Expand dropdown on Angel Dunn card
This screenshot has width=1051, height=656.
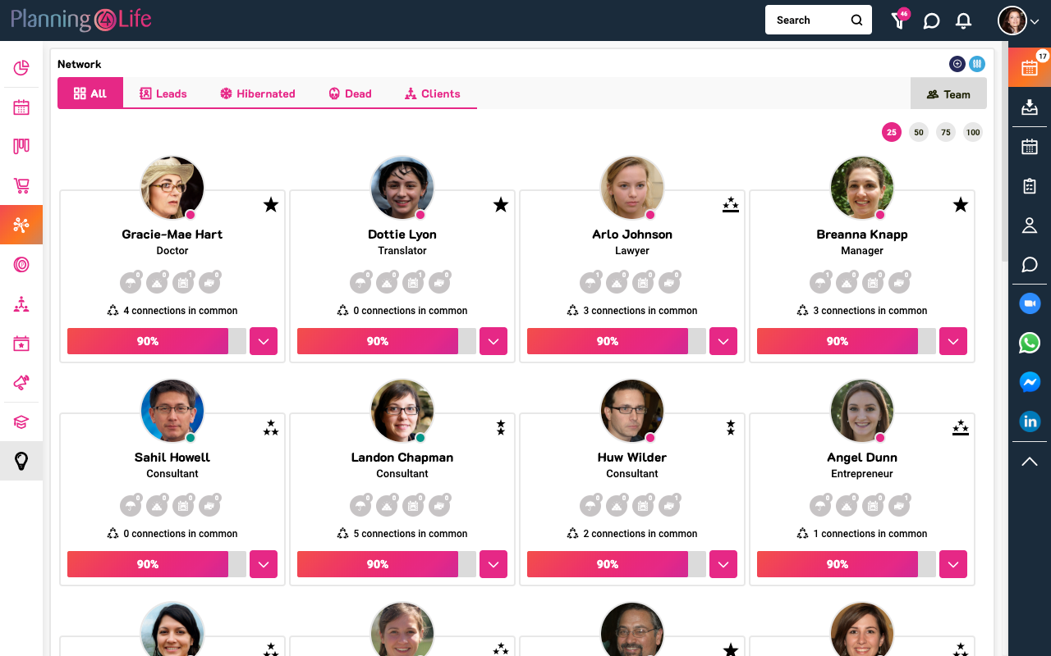tap(953, 564)
